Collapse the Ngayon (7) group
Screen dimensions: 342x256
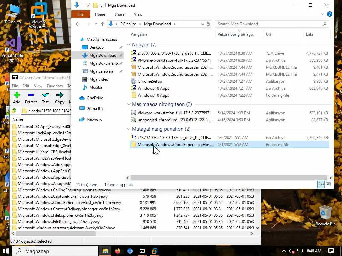tap(129, 45)
